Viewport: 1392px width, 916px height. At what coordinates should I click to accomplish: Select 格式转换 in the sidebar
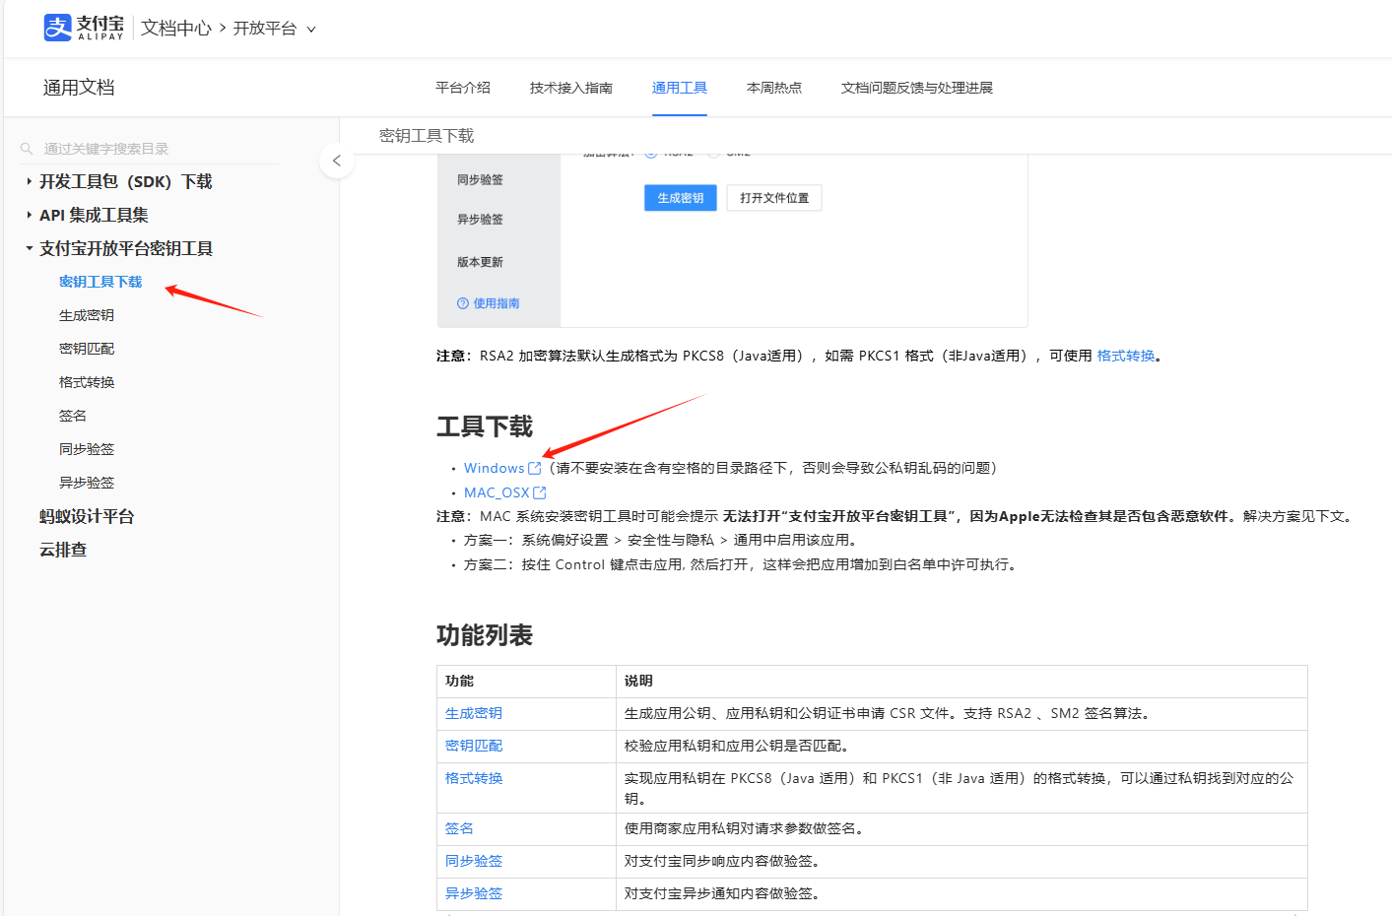[x=87, y=382]
